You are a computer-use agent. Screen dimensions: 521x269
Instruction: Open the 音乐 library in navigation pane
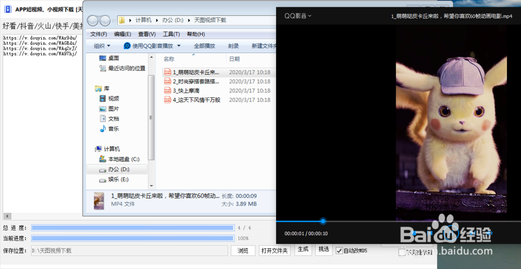pos(109,129)
